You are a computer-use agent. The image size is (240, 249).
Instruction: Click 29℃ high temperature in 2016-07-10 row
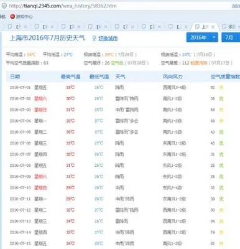(70, 188)
